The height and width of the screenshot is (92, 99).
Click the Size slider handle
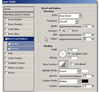pyautogui.click(x=61, y=35)
